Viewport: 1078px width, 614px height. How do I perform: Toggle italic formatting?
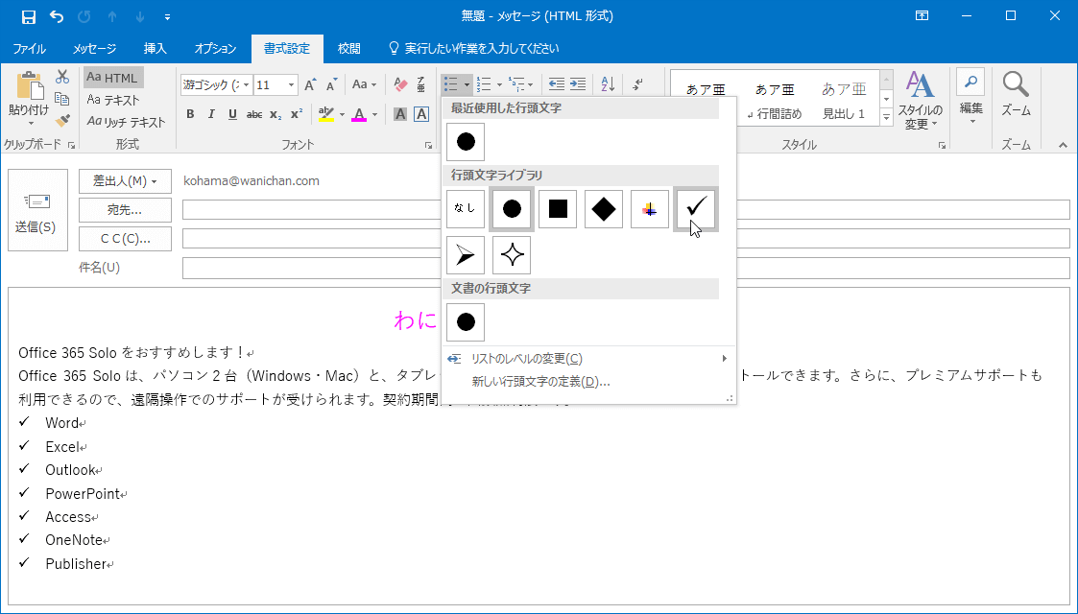[211, 115]
